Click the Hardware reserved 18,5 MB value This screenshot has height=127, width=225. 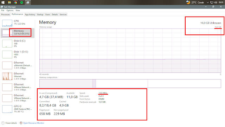[102, 102]
